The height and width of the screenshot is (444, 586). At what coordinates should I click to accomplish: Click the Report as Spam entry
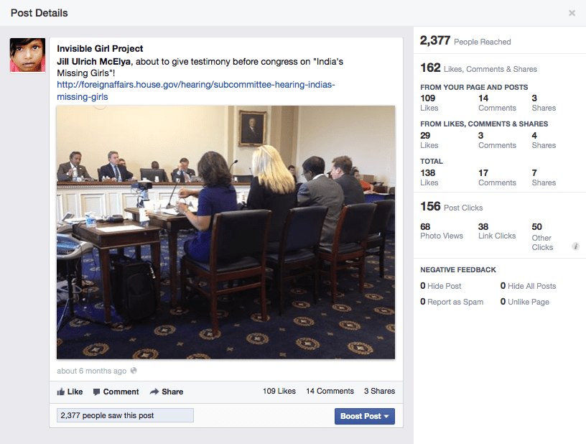(455, 302)
